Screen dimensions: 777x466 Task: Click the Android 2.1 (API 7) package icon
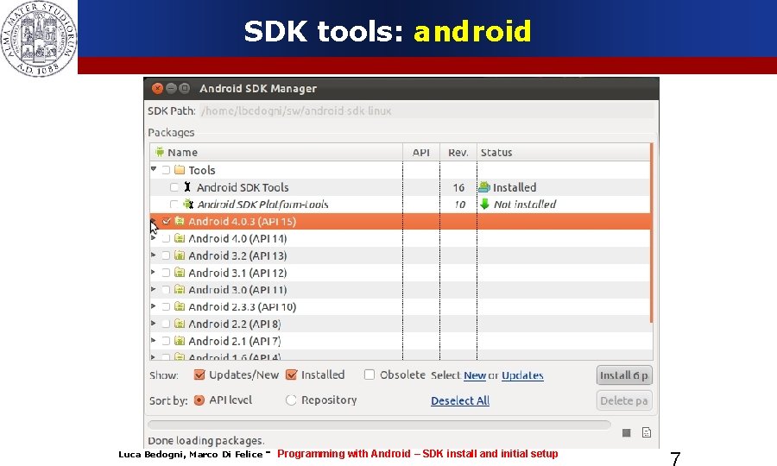pos(180,341)
